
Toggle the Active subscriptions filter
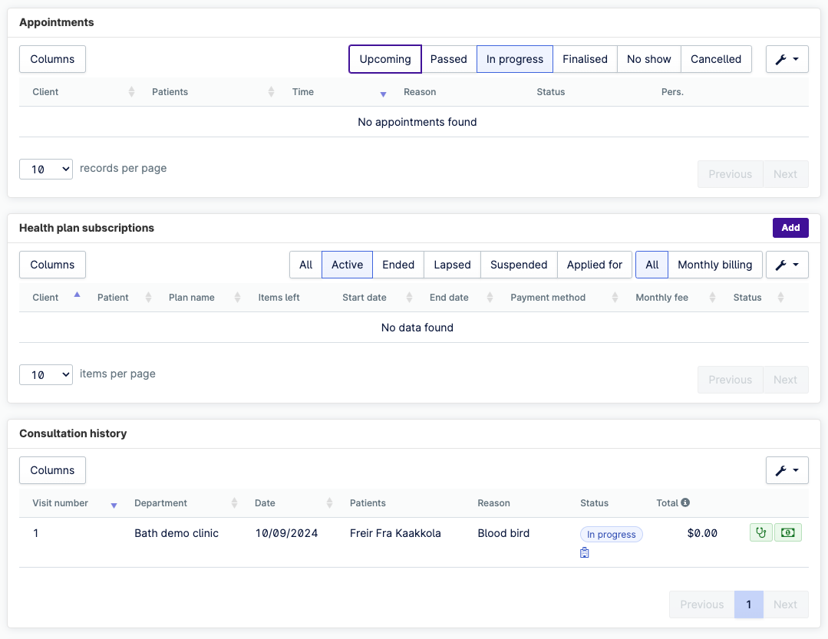pos(347,265)
